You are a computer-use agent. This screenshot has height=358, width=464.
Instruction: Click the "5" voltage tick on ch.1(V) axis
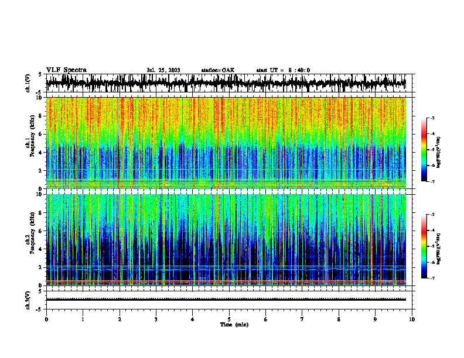40,74
